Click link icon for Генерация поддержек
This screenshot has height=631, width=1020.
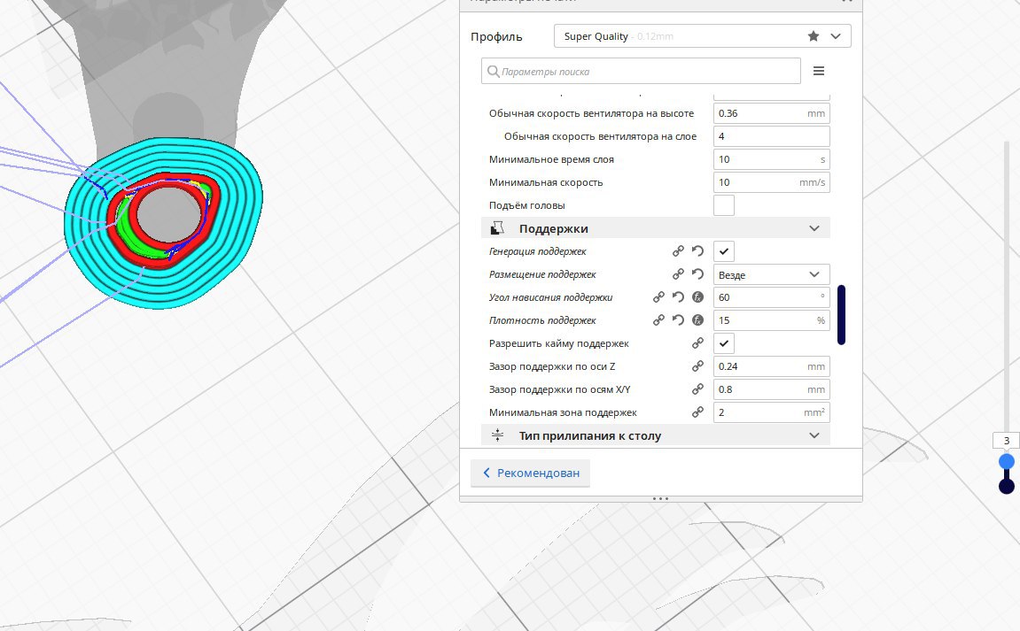678,250
